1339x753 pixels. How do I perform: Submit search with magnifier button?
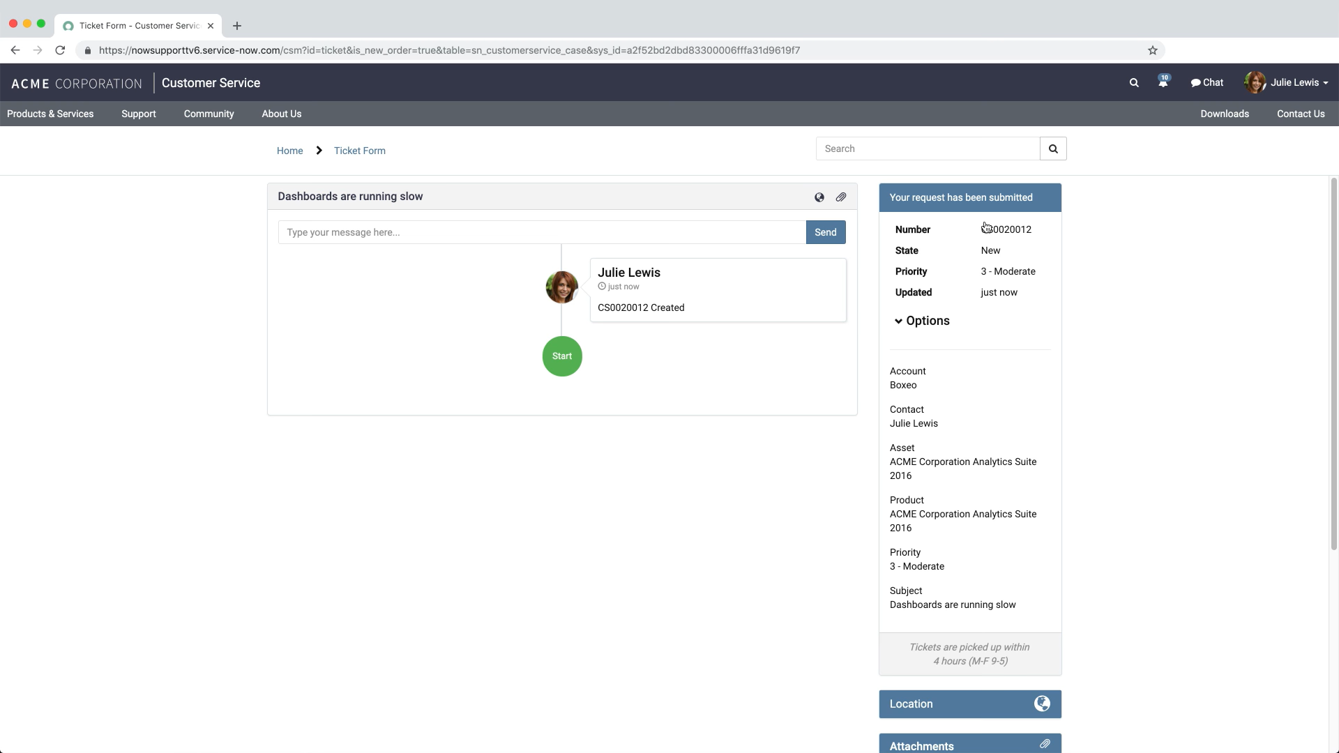click(x=1053, y=149)
